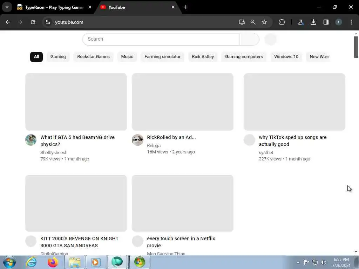Launch Internet Explorer from taskbar
Image resolution: width=359 pixels, height=269 pixels.
click(x=31, y=262)
